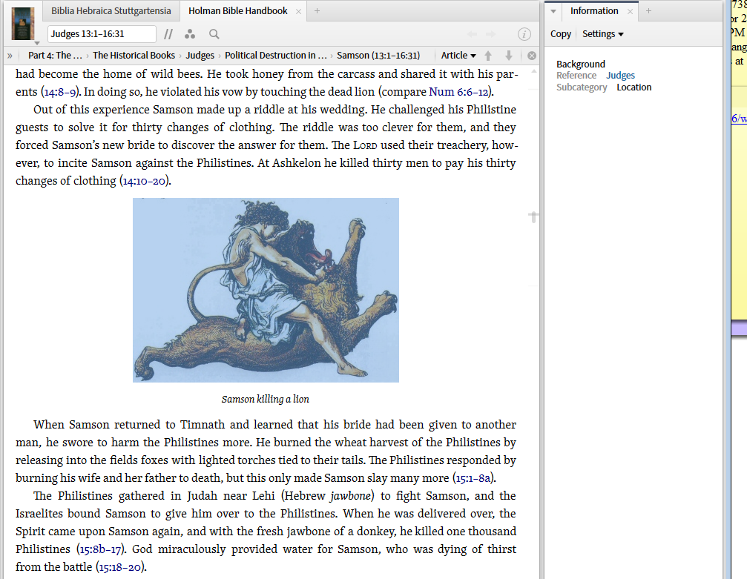The width and height of the screenshot is (747, 579).
Task: Select the Information tab
Action: (594, 11)
